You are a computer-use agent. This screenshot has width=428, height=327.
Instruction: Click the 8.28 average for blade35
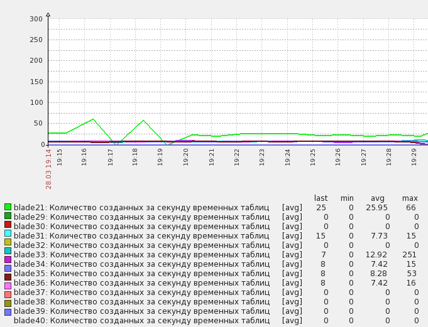click(379, 274)
